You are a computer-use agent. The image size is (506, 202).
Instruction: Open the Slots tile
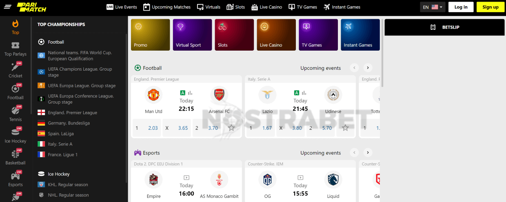click(x=234, y=35)
